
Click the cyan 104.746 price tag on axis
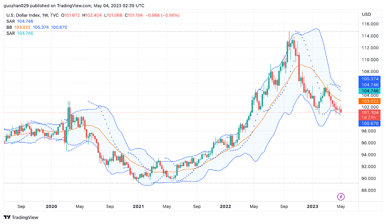[369, 91]
